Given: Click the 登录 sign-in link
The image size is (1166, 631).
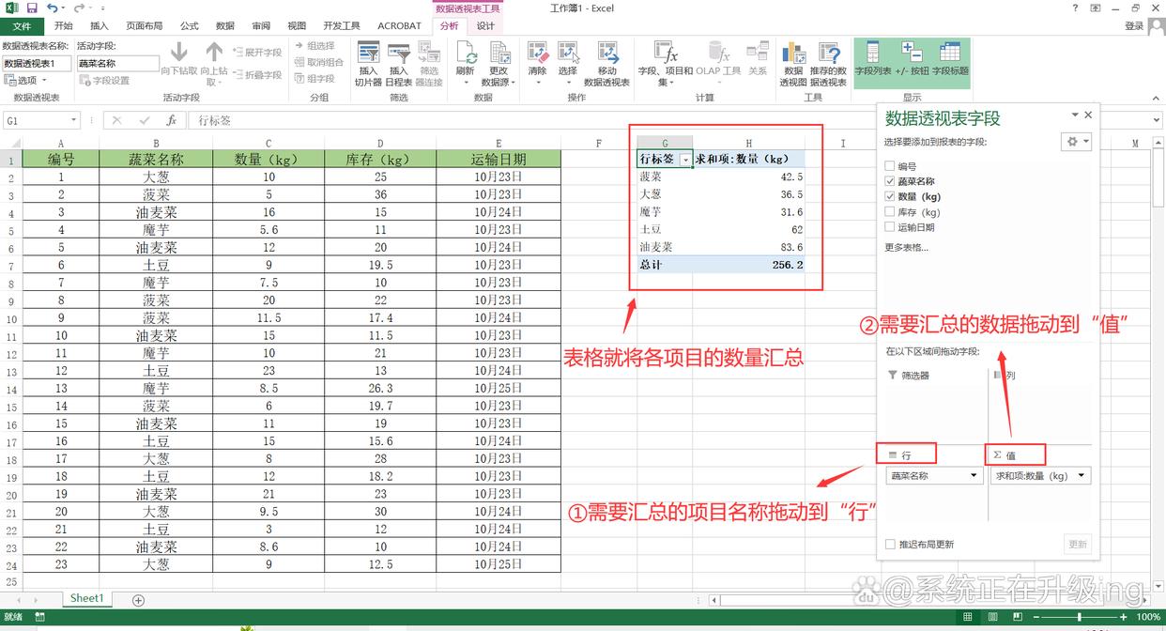Looking at the screenshot, I should [1133, 26].
